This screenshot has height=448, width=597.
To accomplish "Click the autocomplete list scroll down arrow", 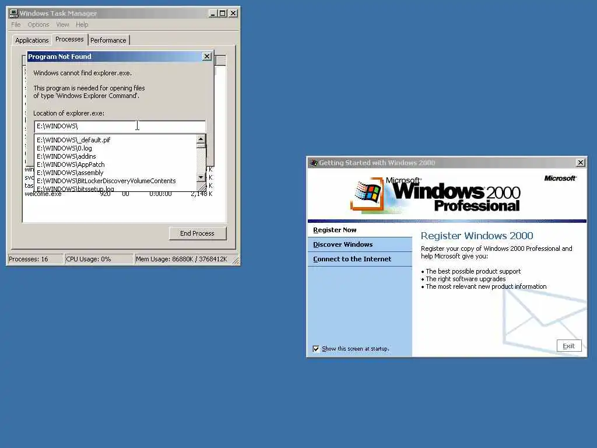I will (x=201, y=177).
